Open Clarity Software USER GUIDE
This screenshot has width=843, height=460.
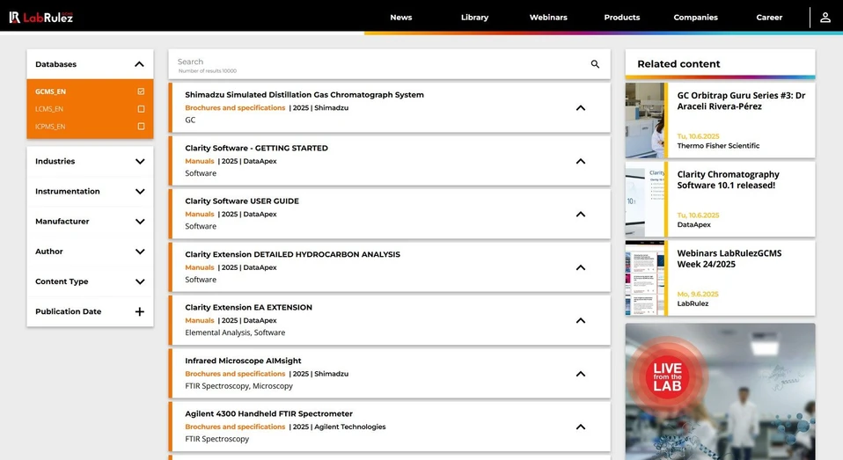click(242, 201)
